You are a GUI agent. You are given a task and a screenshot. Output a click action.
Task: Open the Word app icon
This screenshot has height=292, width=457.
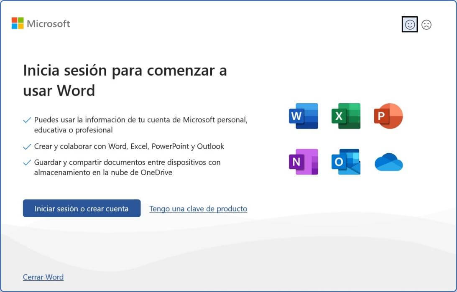(303, 116)
